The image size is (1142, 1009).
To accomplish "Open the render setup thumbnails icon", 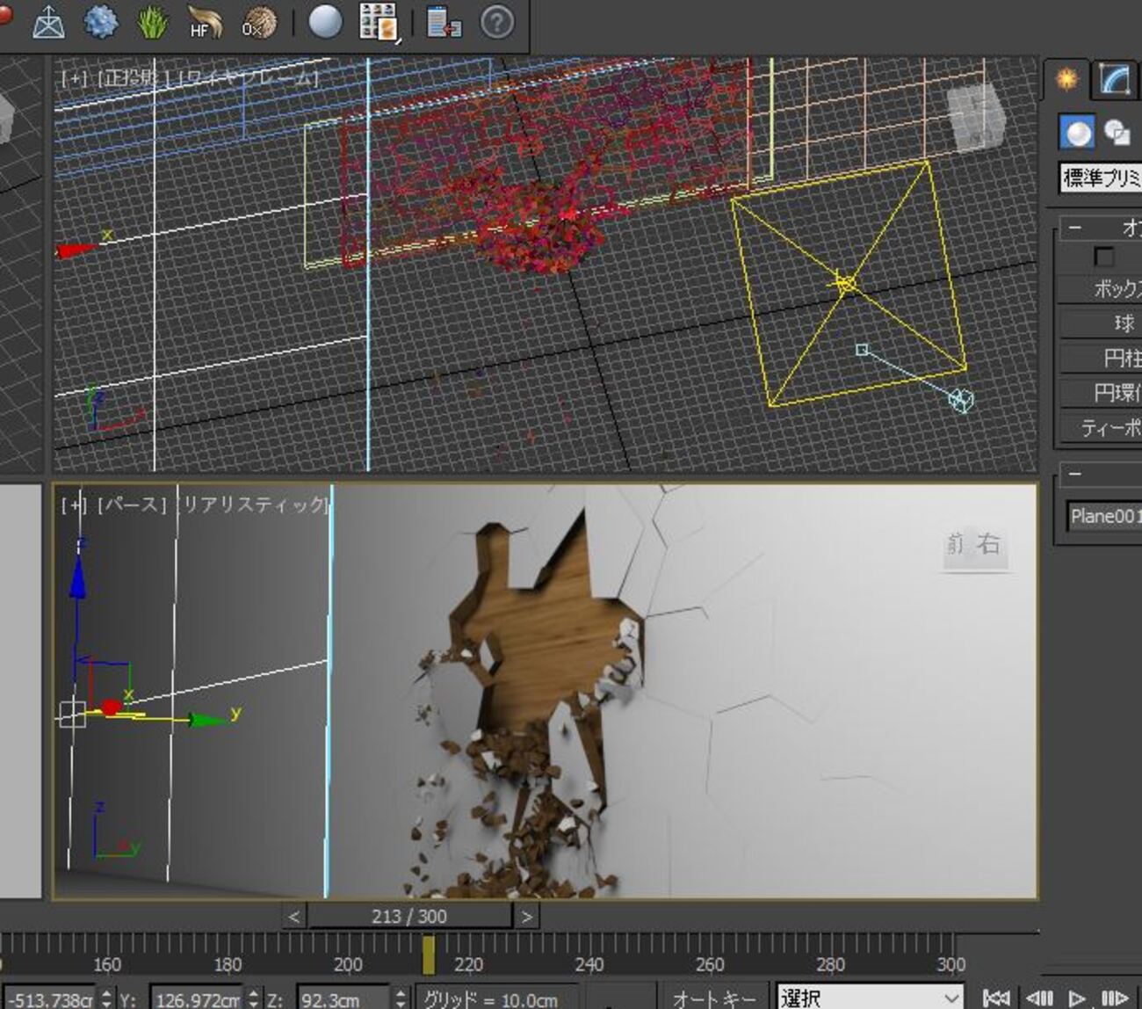I will pos(379,22).
